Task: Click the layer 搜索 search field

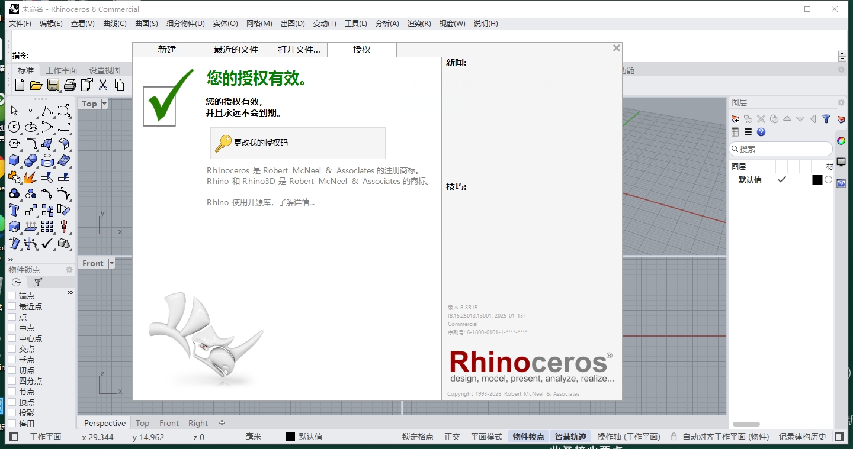Action: pos(781,149)
